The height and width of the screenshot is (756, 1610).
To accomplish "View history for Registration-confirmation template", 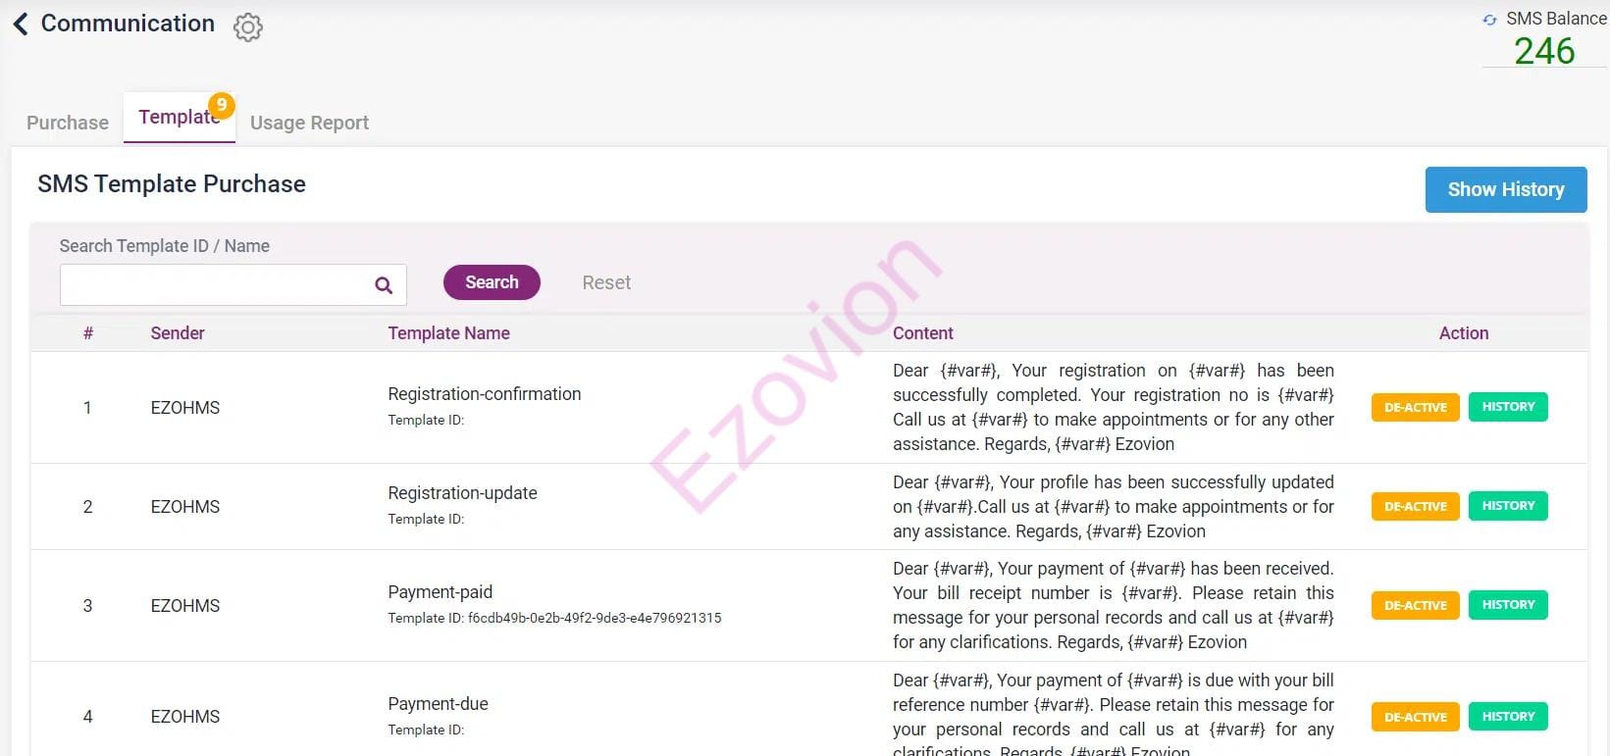I will [1508, 407].
